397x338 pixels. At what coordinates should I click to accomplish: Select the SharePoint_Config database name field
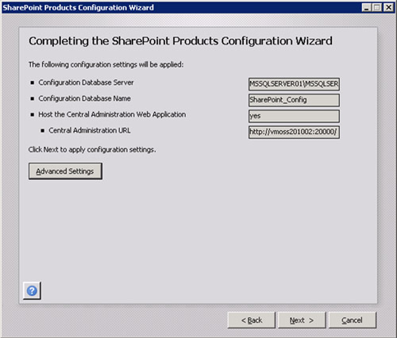pos(294,100)
